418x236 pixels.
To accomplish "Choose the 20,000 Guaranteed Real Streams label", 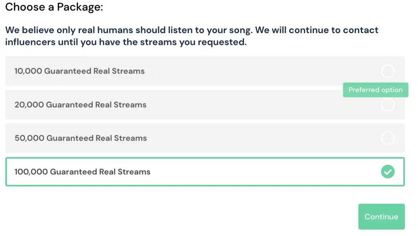I will coord(80,105).
